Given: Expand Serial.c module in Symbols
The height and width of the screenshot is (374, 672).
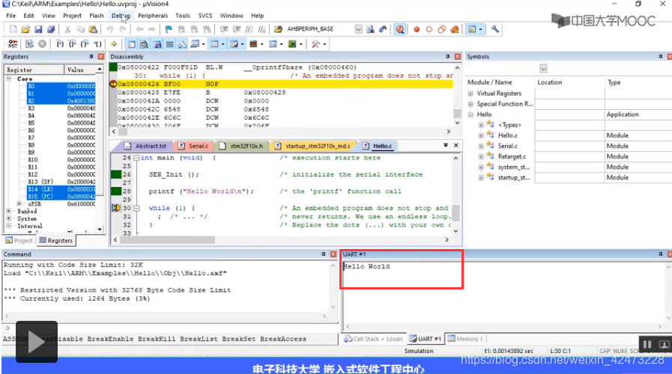Looking at the screenshot, I should (x=481, y=146).
